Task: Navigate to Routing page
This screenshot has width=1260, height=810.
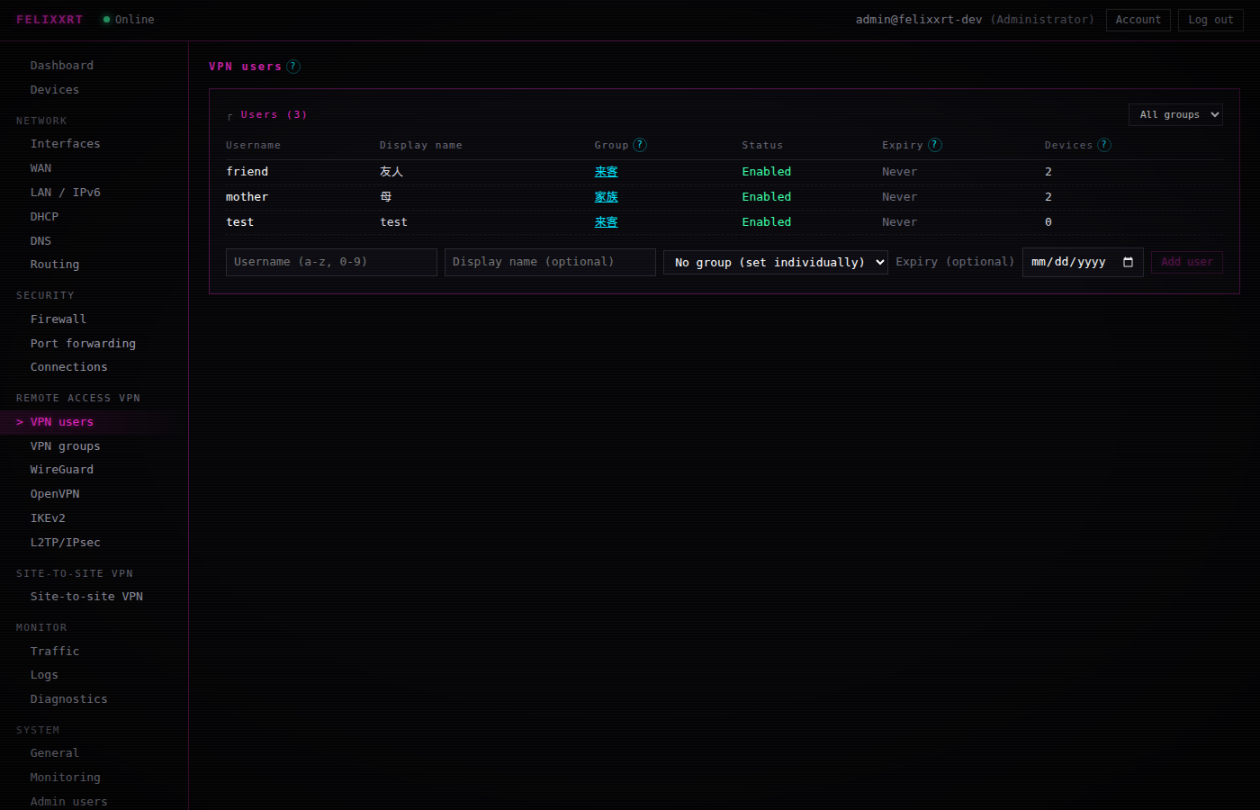Action: 55,265
